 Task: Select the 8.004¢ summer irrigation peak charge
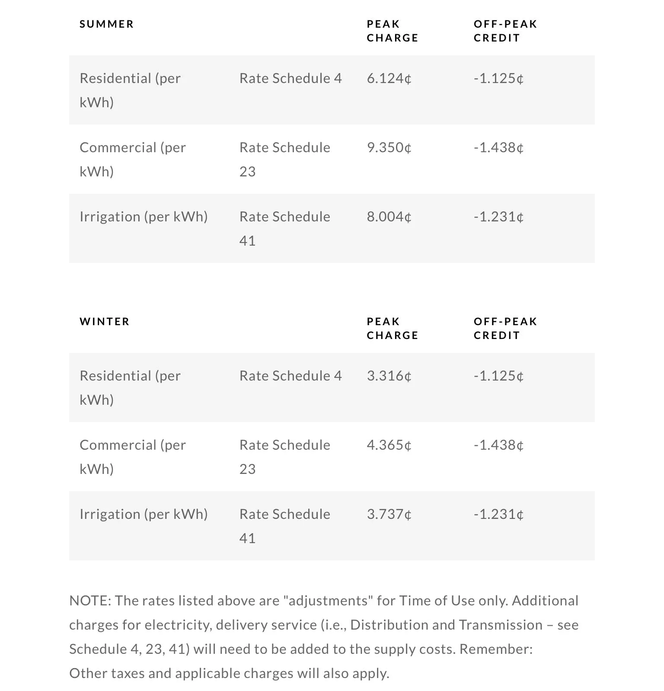click(389, 217)
